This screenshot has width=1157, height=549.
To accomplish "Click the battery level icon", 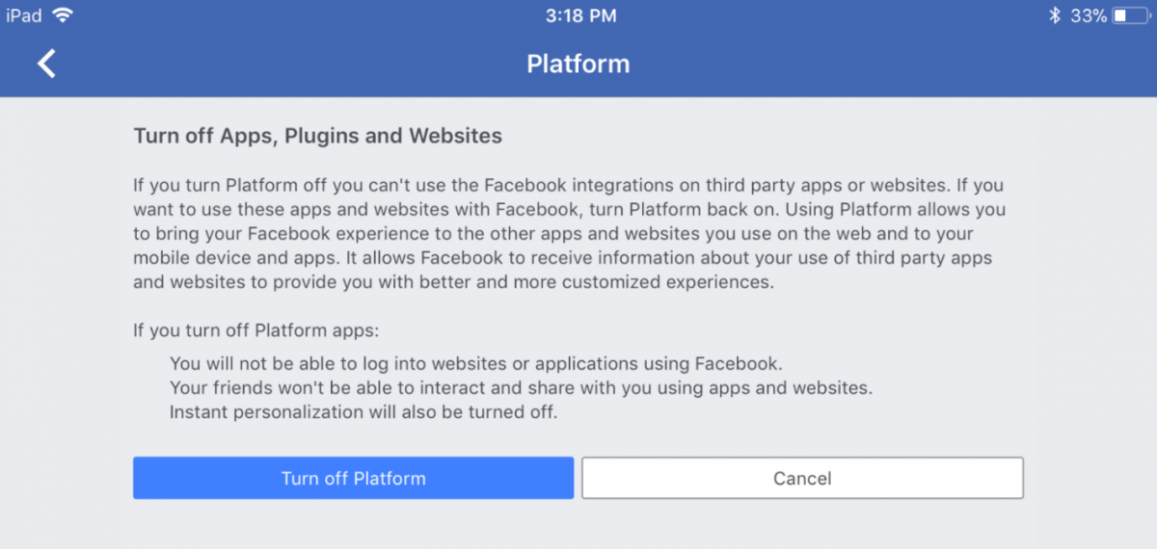I will tap(1131, 15).
